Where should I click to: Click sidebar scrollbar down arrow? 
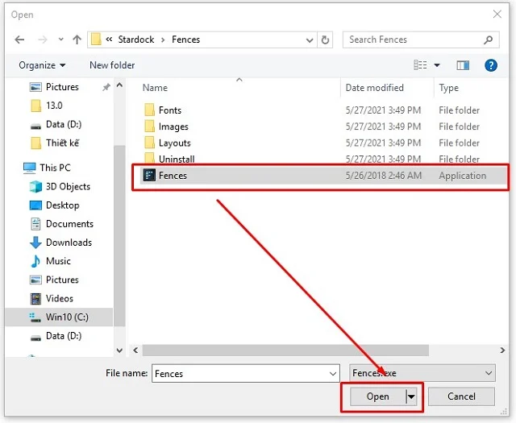119,350
